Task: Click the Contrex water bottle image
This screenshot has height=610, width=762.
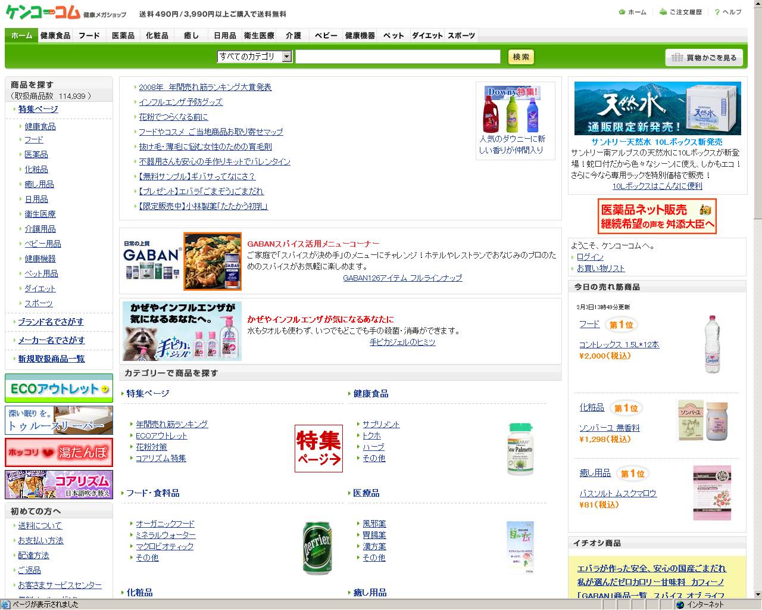Action: 712,344
